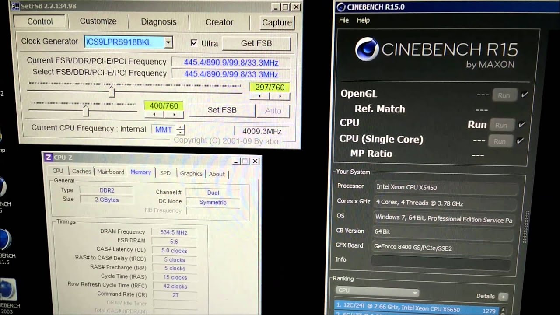The image size is (560, 315).
Task: Switch to the Customize tab in SetFSB
Action: pos(98,21)
